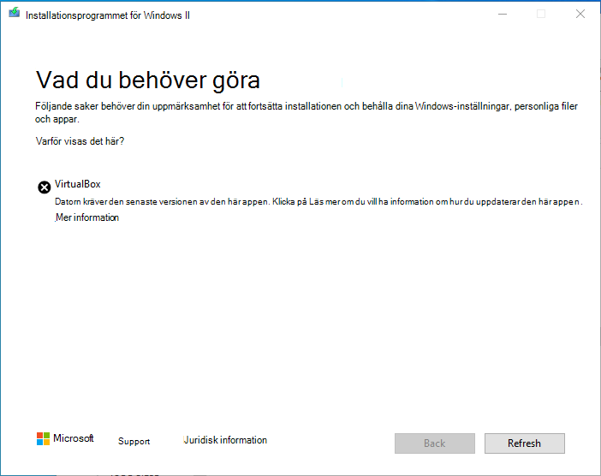Click the Windows 11 setup title bar icon

pos(15,13)
